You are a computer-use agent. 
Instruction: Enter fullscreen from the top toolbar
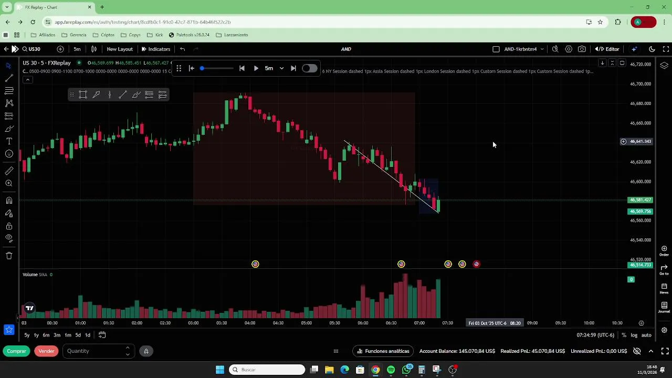(666, 49)
